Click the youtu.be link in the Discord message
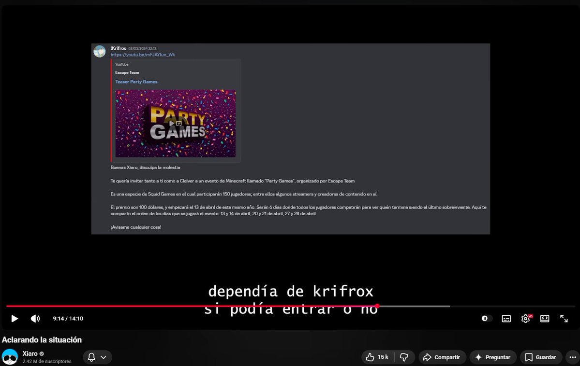Image resolution: width=580 pixels, height=366 pixels. pyautogui.click(x=143, y=55)
